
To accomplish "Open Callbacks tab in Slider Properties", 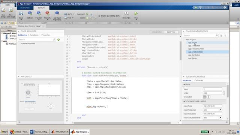I will point(199,80).
